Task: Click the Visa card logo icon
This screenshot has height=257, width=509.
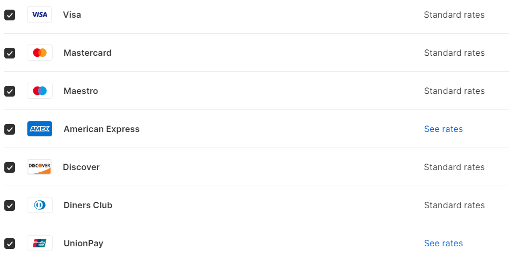Action: tap(40, 15)
